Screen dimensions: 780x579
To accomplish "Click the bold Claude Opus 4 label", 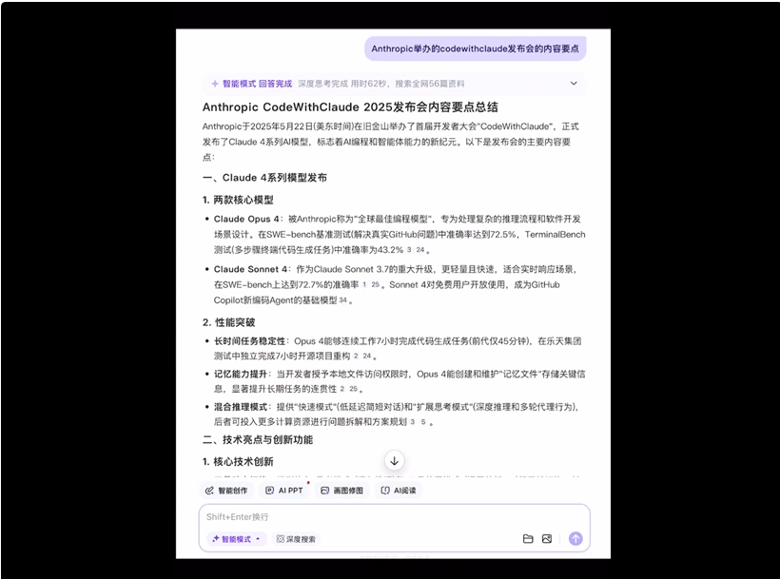I will point(246,220).
